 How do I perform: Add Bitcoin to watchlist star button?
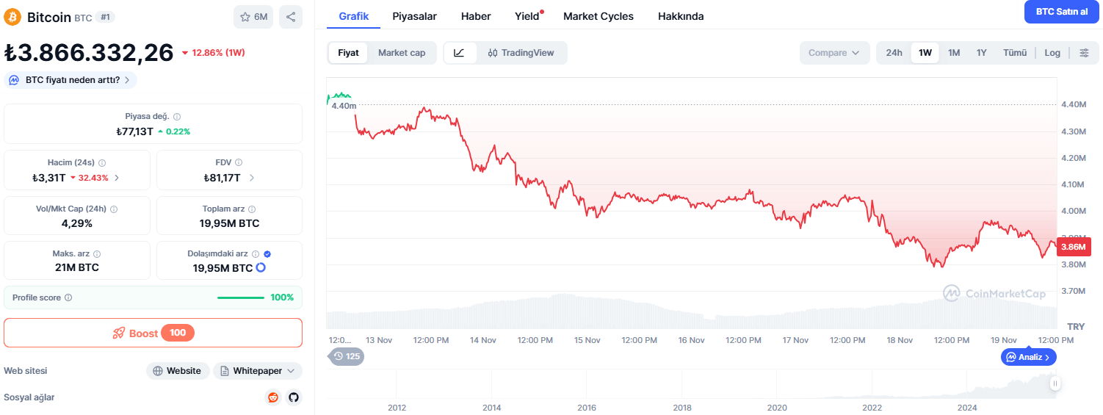pyautogui.click(x=253, y=17)
